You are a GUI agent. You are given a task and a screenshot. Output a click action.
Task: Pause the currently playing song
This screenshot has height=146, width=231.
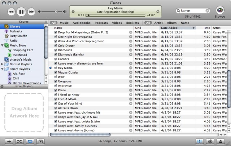coord(21,12)
